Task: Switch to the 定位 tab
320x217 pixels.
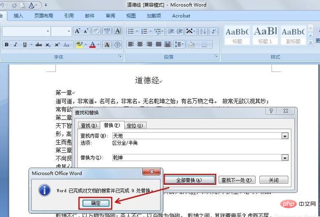Action: (135, 126)
